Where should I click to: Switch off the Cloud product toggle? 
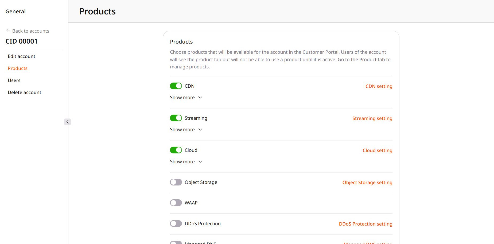(x=176, y=150)
